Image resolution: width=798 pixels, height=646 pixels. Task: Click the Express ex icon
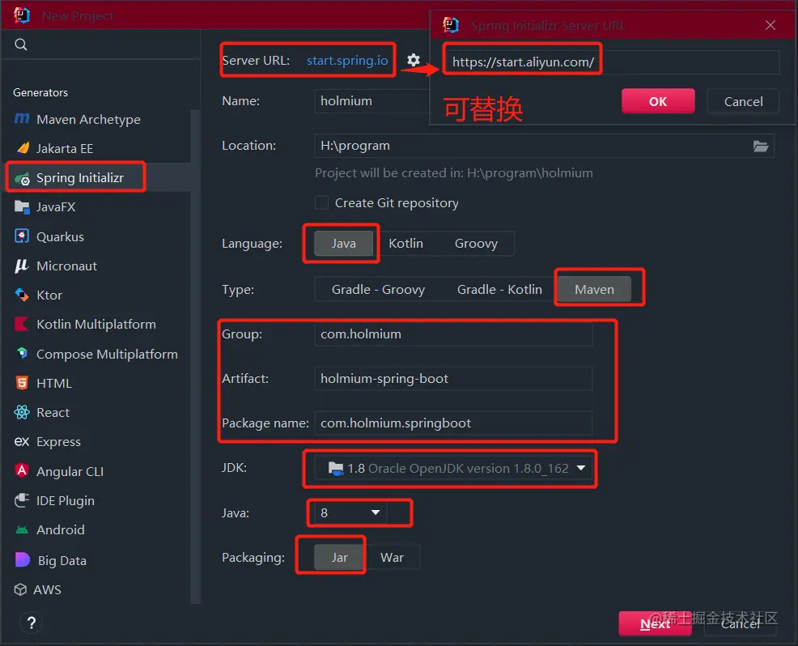coord(21,441)
